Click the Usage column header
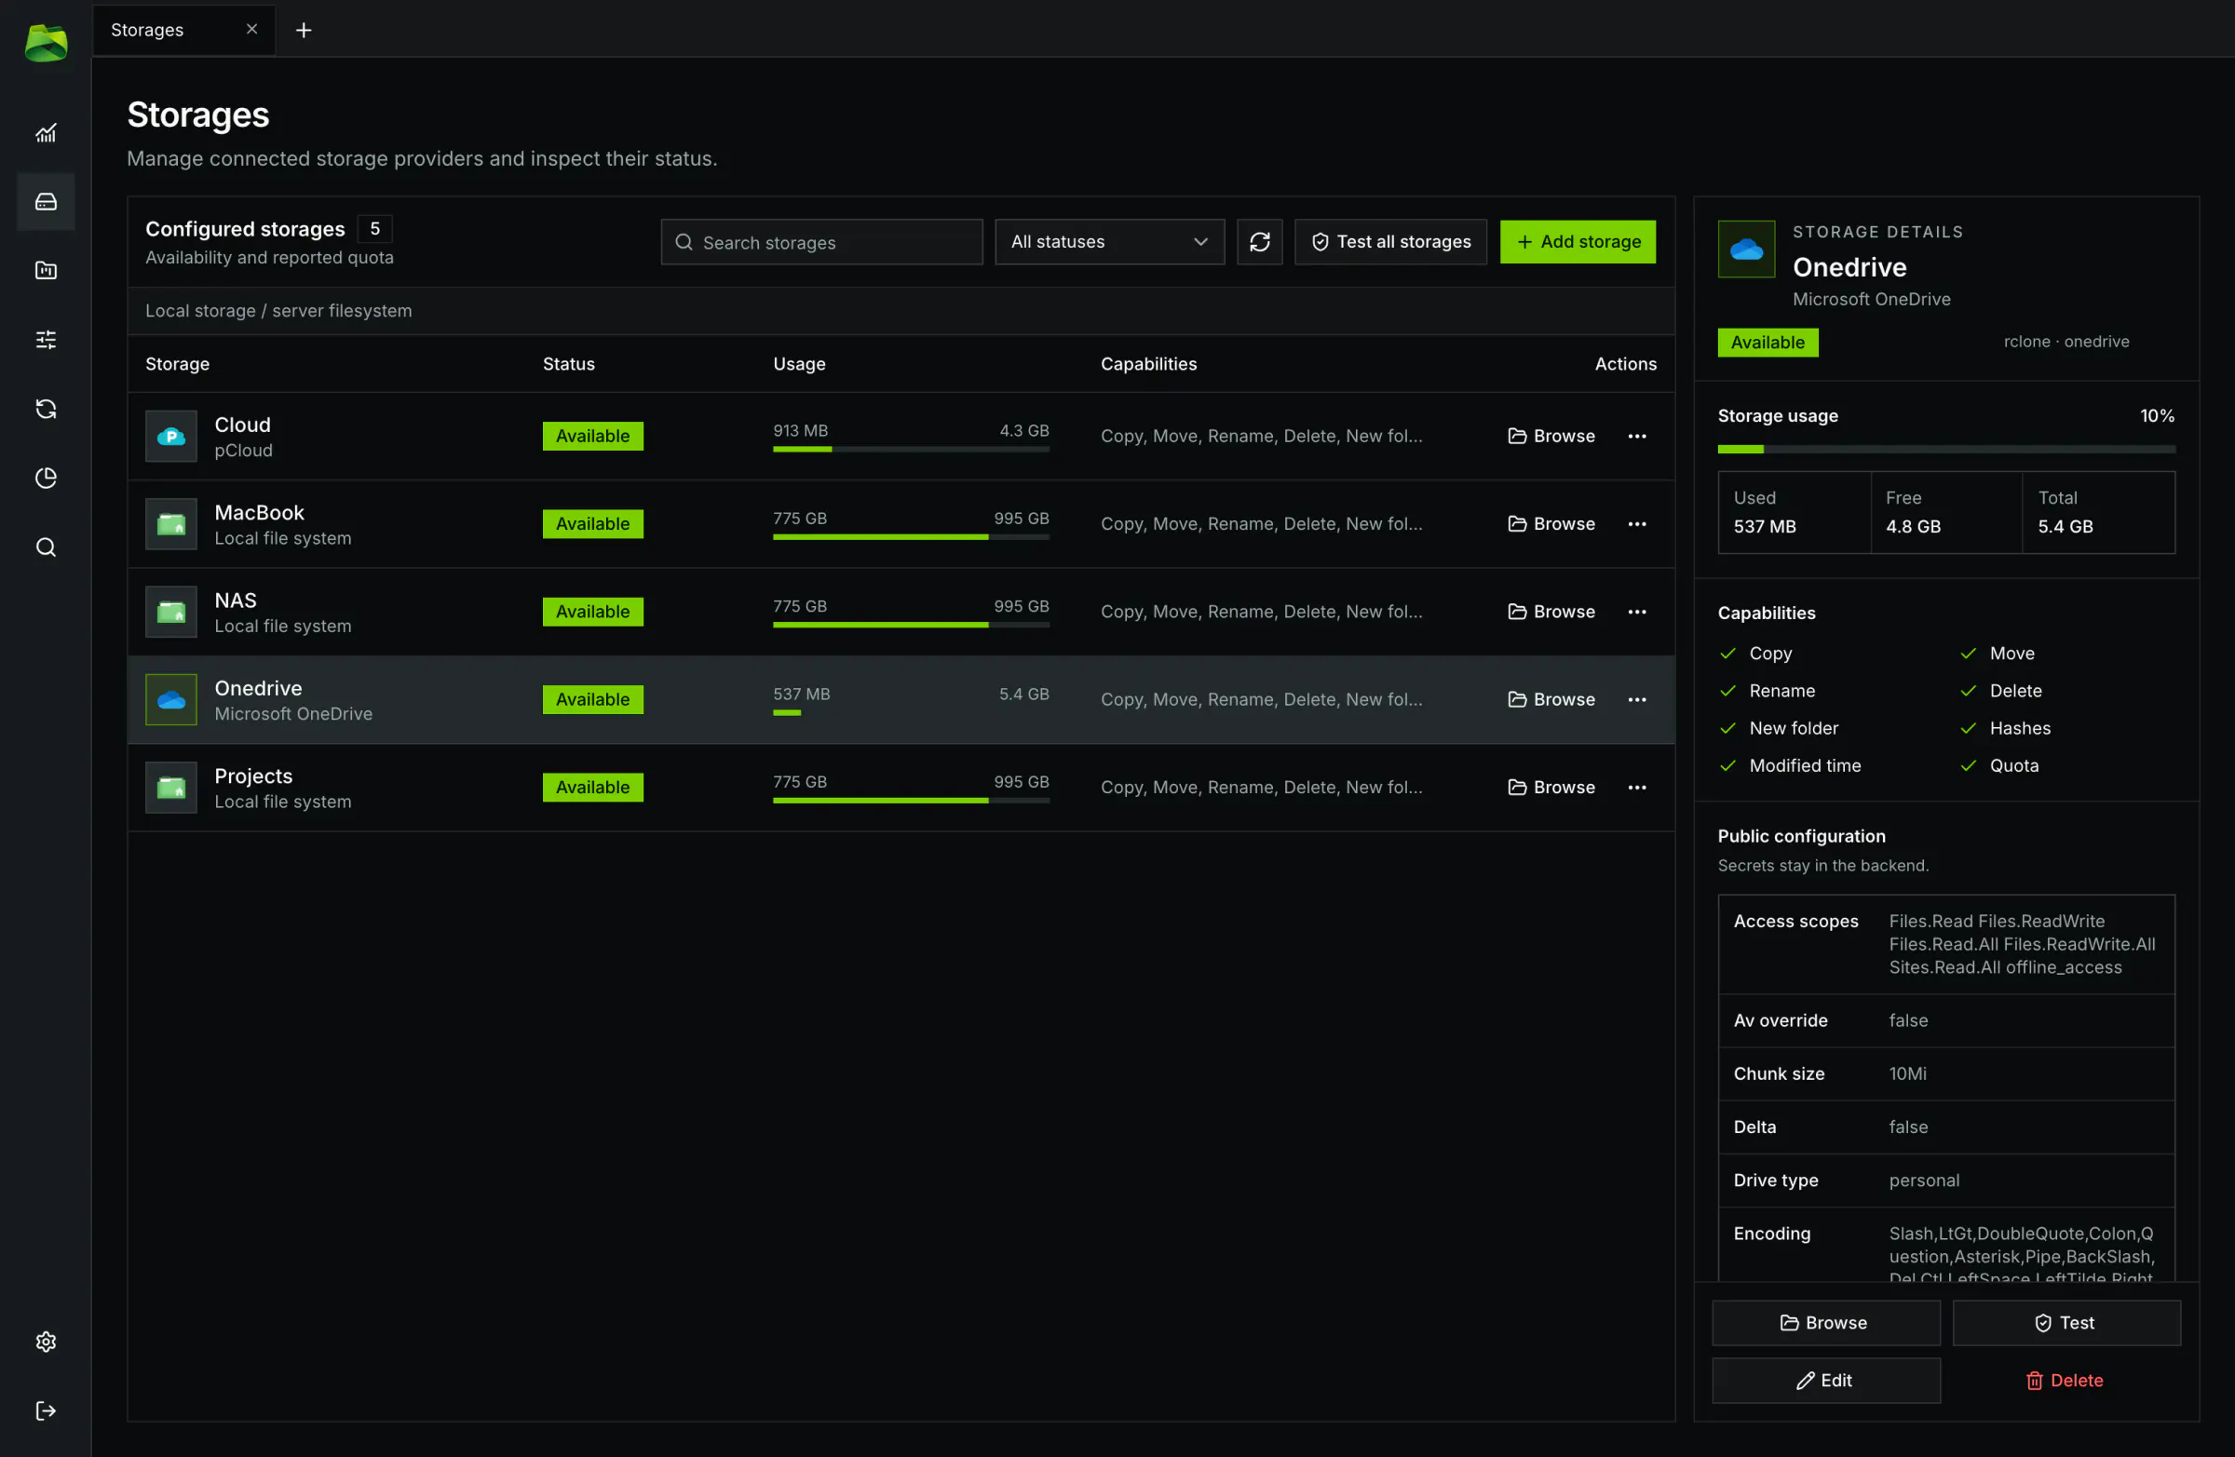This screenshot has width=2235, height=1457. click(x=799, y=363)
